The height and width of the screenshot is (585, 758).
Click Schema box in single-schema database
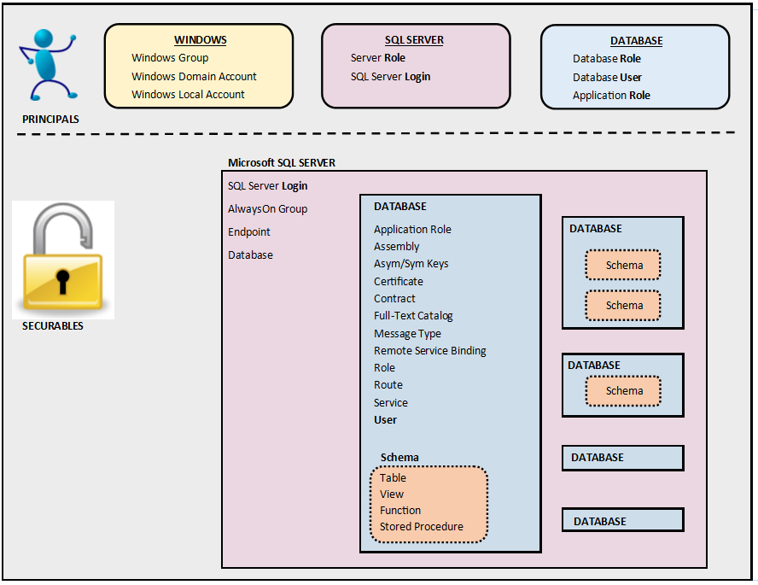click(x=623, y=391)
